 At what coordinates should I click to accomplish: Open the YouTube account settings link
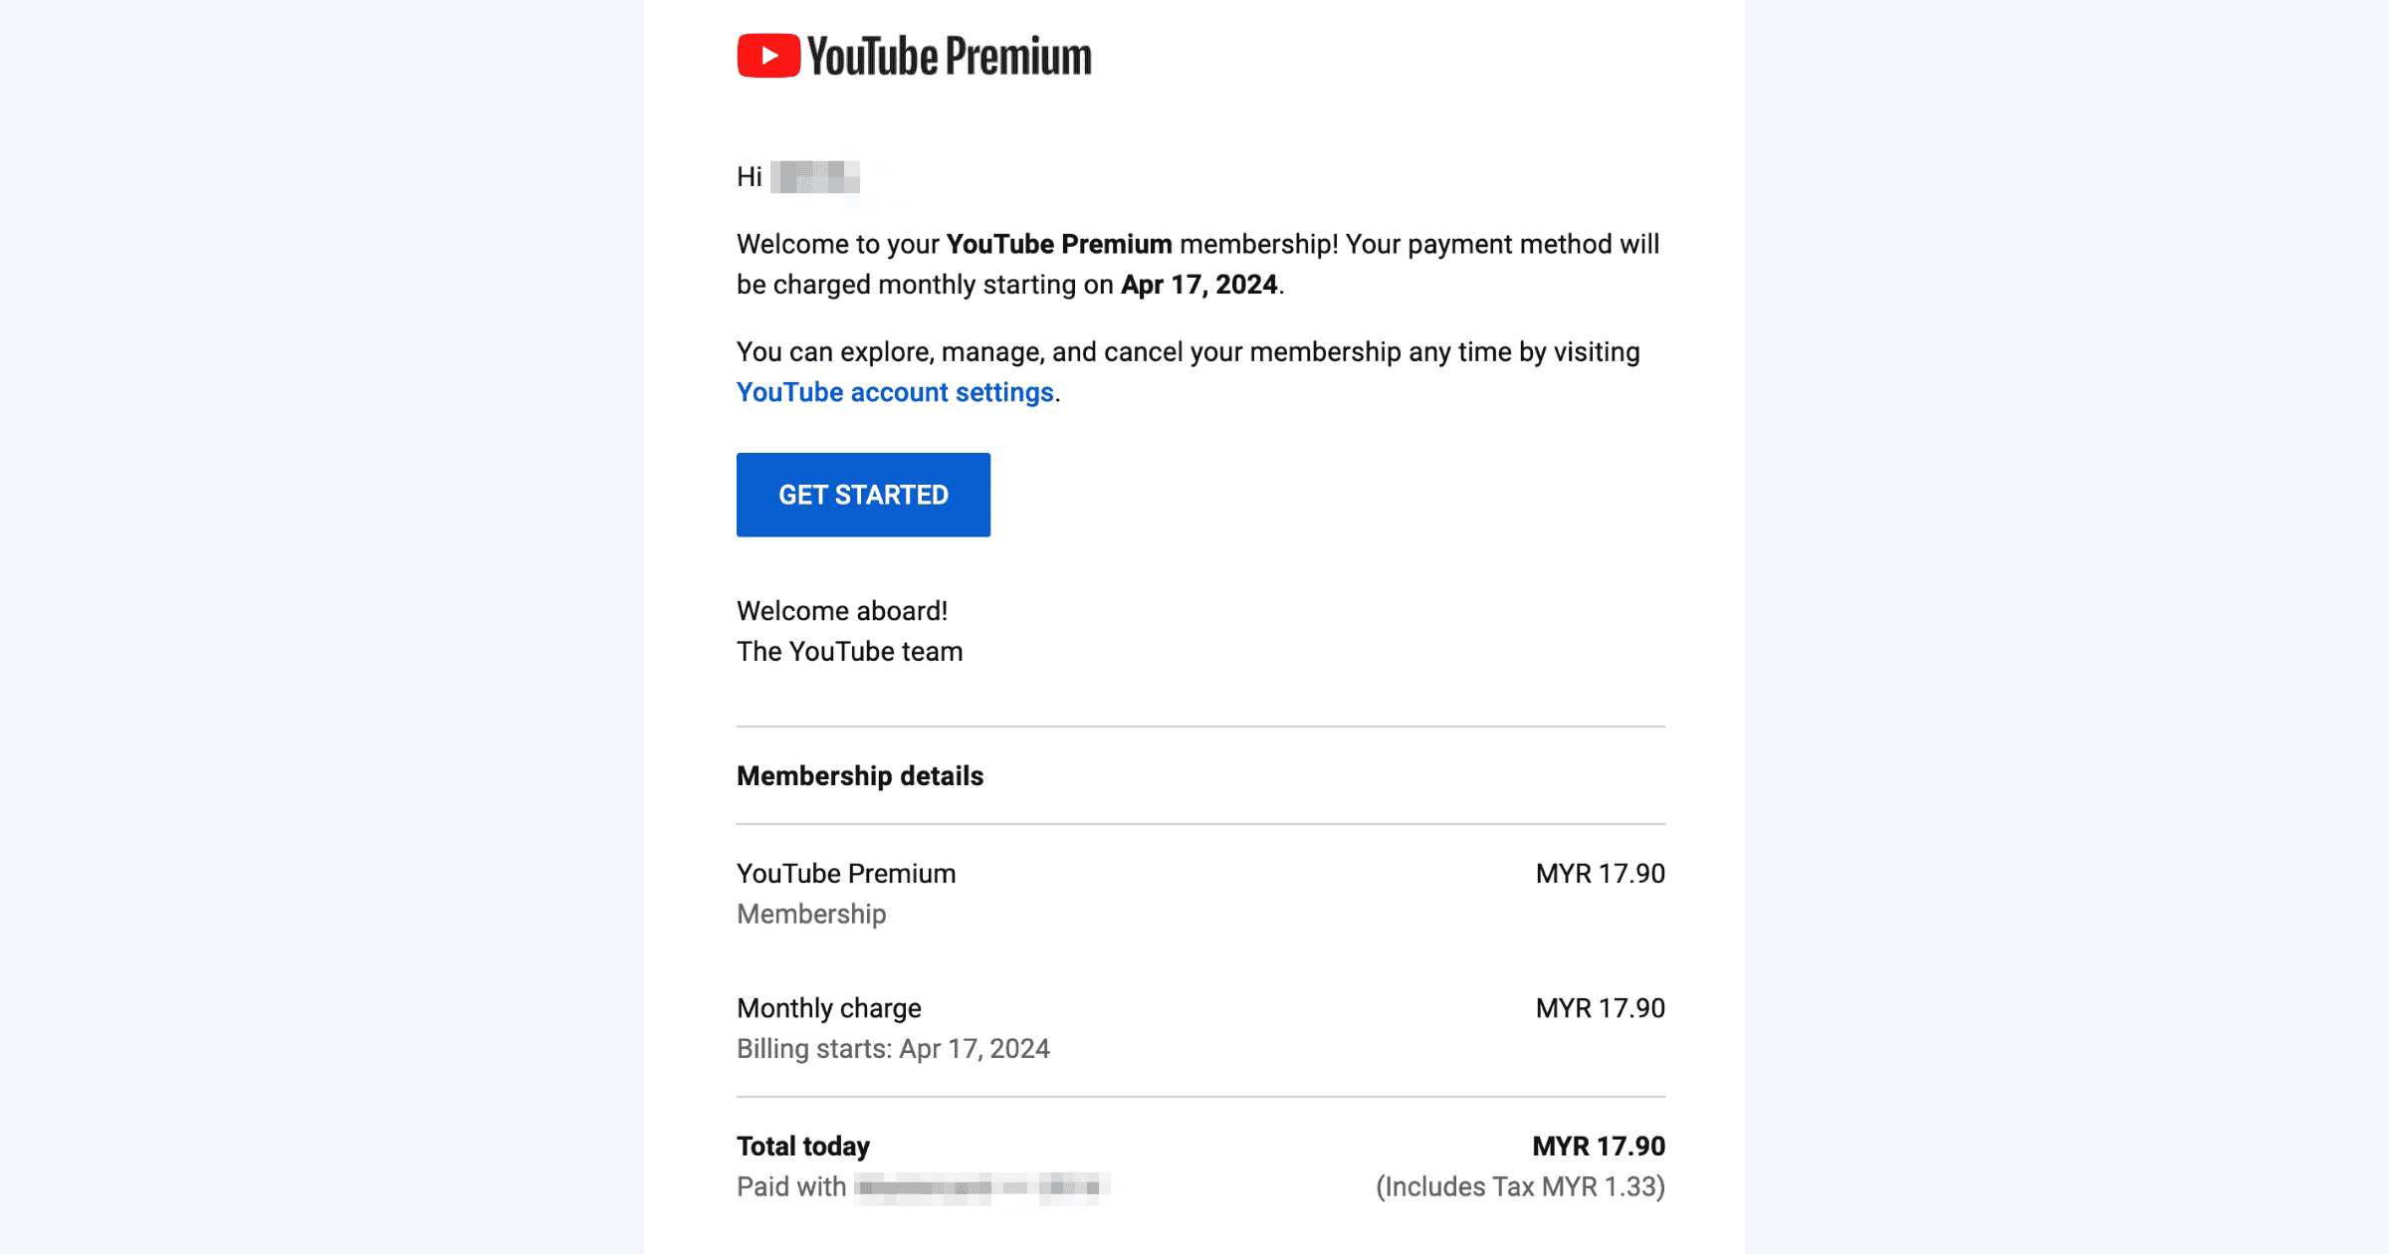[x=895, y=392]
